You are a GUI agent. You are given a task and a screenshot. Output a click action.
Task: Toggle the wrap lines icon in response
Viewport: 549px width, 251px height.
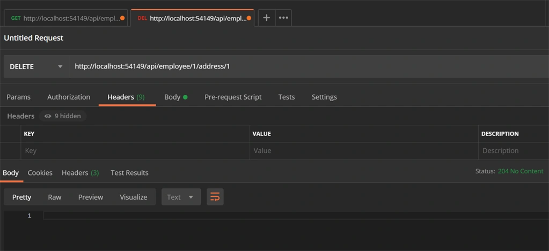point(215,197)
